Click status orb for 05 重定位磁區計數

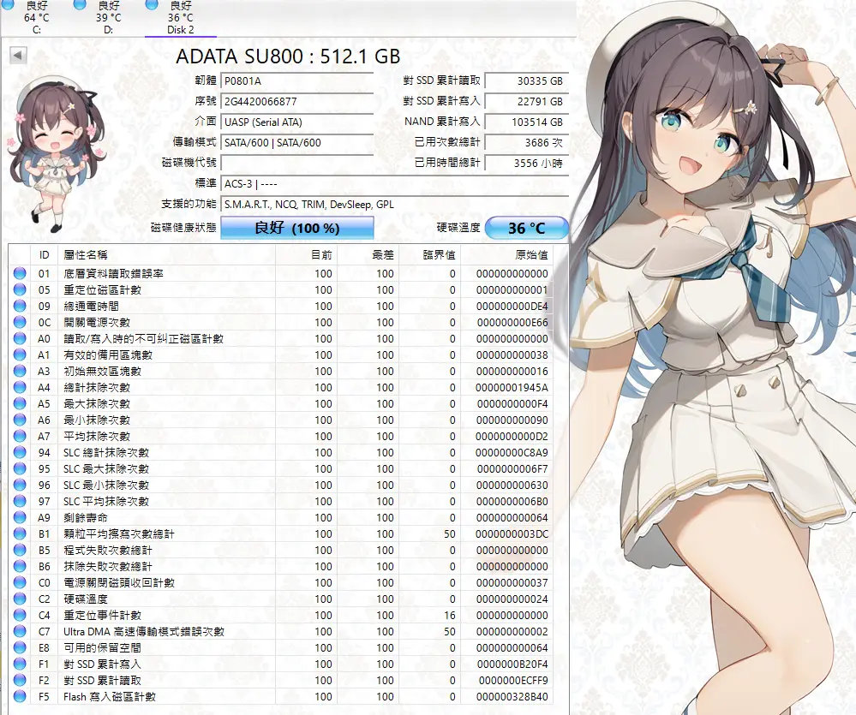coord(20,290)
